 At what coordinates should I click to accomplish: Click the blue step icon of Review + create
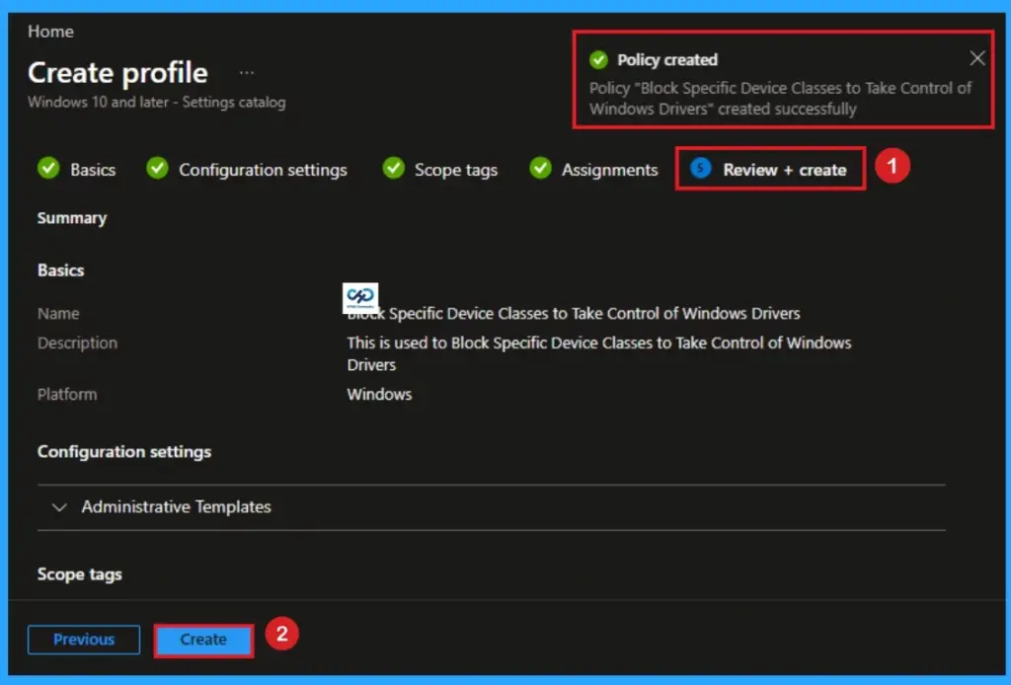tap(701, 168)
